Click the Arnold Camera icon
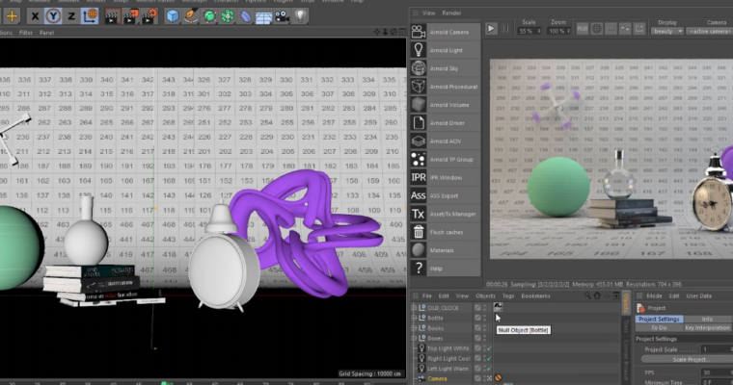Image resolution: width=733 pixels, height=385 pixels. pyautogui.click(x=419, y=32)
